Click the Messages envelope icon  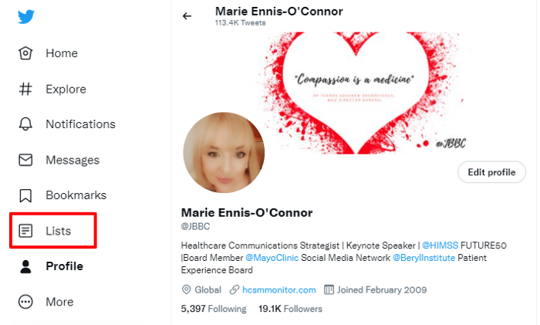(x=25, y=160)
